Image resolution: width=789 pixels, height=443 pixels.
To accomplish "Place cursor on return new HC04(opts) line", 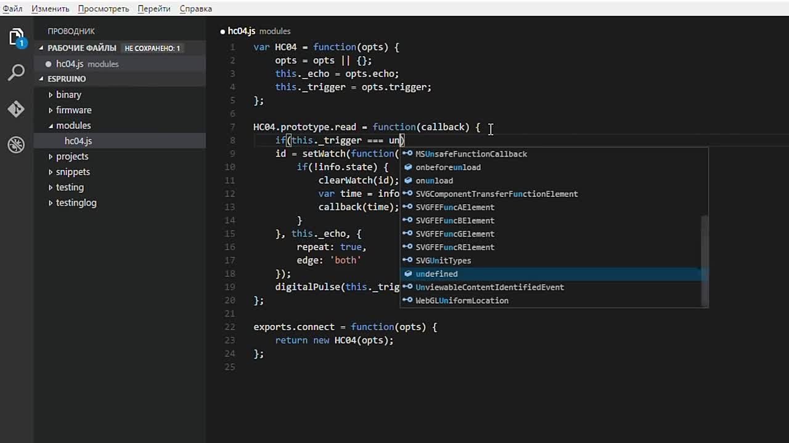I will tap(334, 340).
